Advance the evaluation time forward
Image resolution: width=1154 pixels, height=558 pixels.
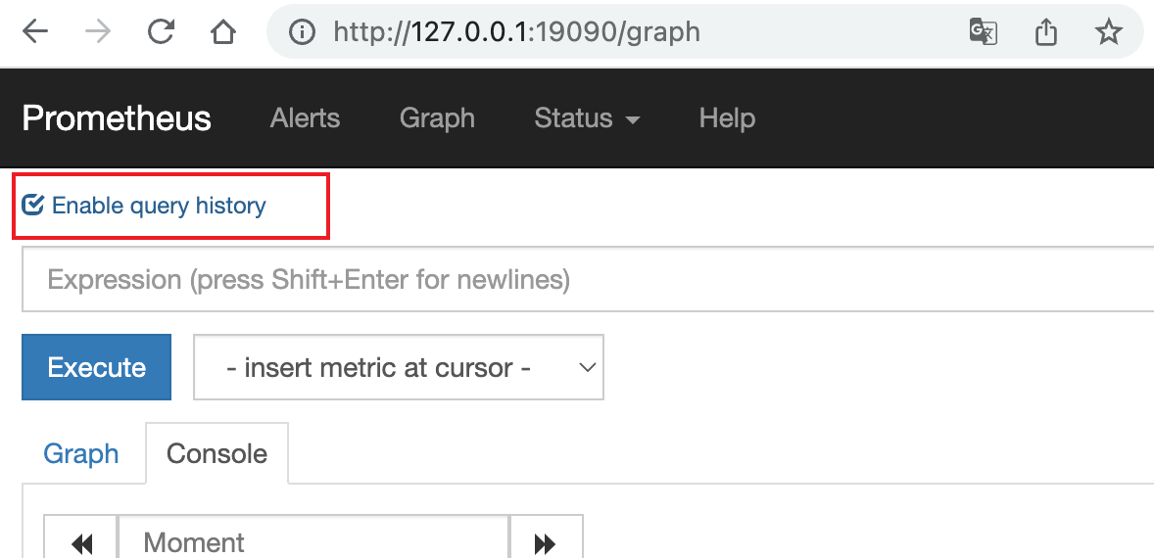[546, 543]
